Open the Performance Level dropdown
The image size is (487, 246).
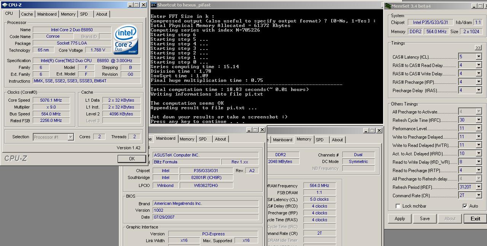(479, 128)
